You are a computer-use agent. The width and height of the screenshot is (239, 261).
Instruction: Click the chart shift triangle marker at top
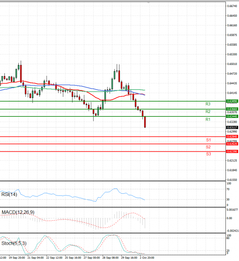(149, 2)
